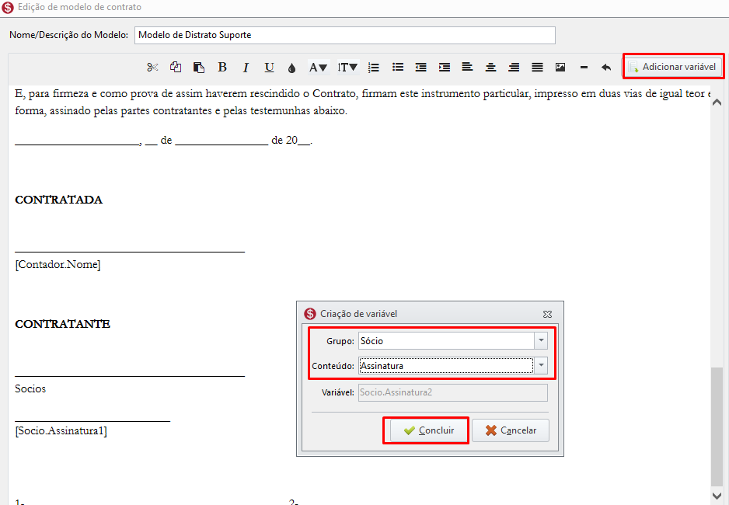729x505 pixels.
Task: Close the Criação de variável dialog
Action: pyautogui.click(x=548, y=314)
